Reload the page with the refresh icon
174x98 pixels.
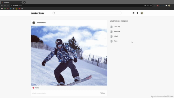pyautogui.click(x=8, y=5)
